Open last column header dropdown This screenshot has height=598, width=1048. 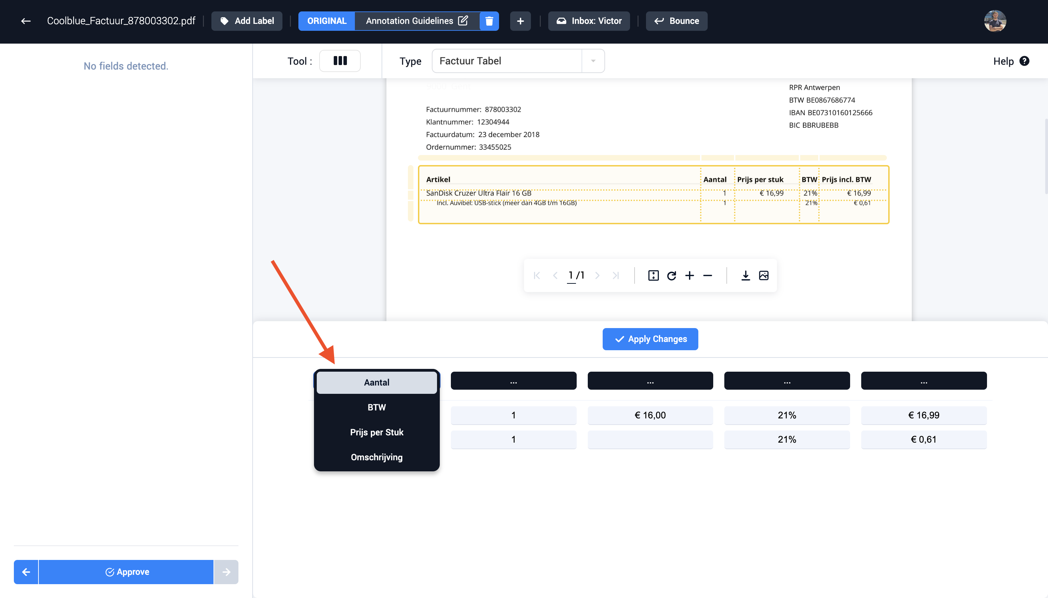[x=923, y=381]
